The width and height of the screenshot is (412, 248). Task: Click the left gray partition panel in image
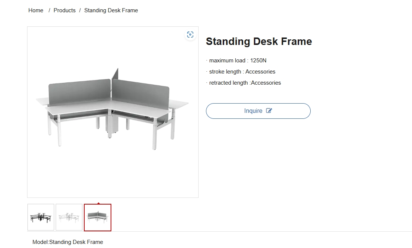79,91
